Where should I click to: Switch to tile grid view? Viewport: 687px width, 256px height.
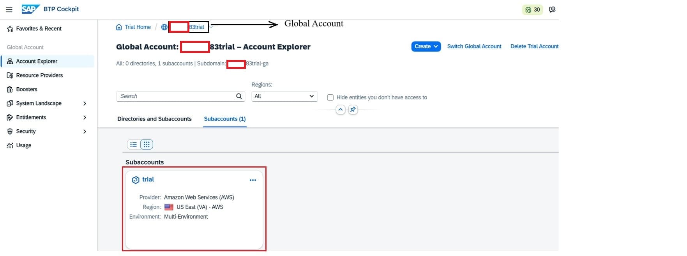(147, 145)
